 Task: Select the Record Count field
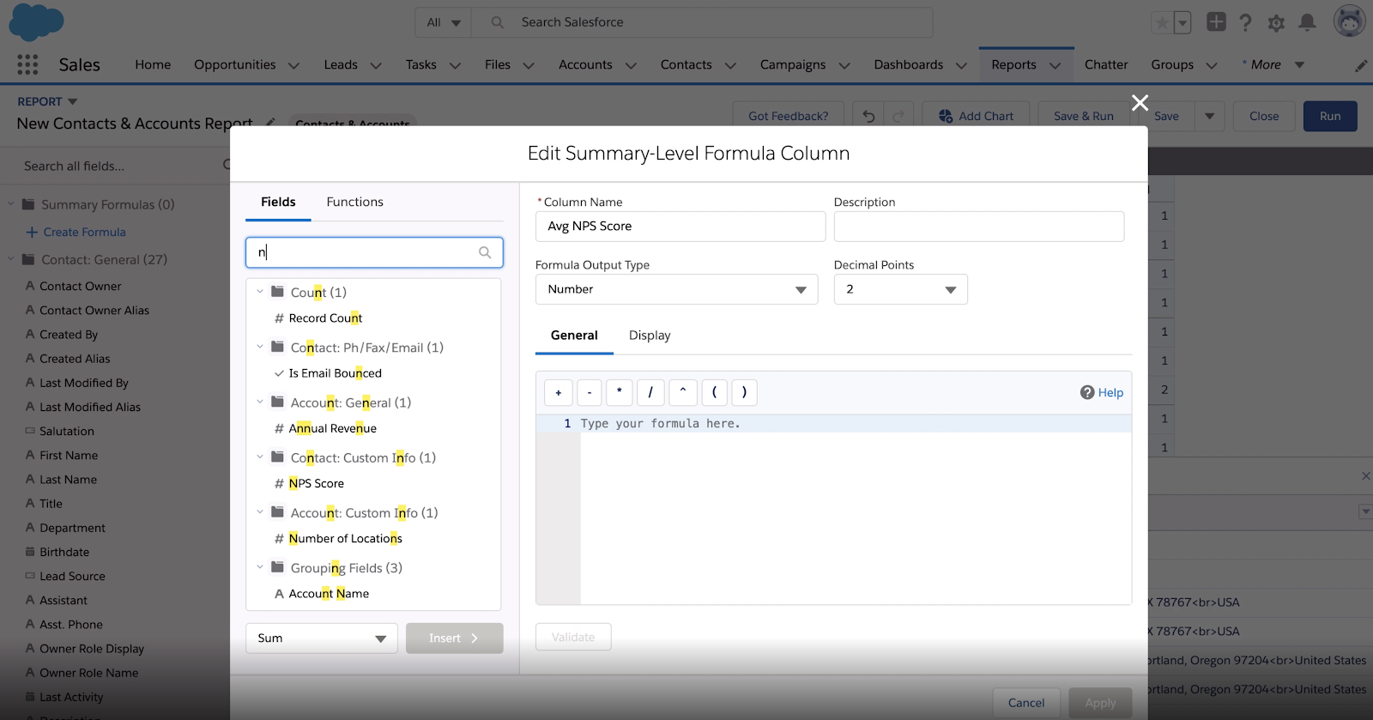pos(325,318)
